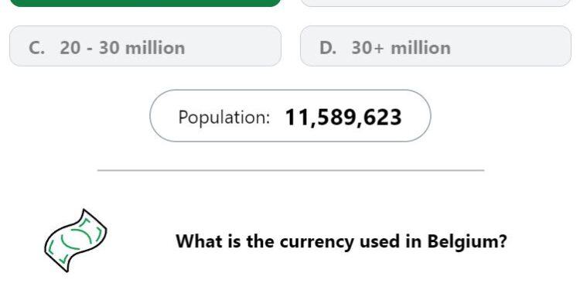
Task: Click the empty right side of option D
Action: (510, 46)
